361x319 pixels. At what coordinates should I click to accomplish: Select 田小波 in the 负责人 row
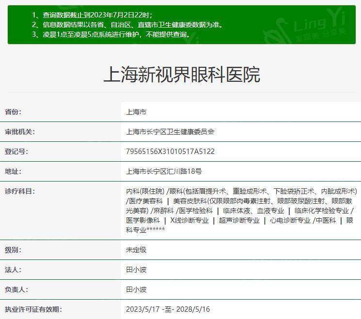click(x=136, y=289)
